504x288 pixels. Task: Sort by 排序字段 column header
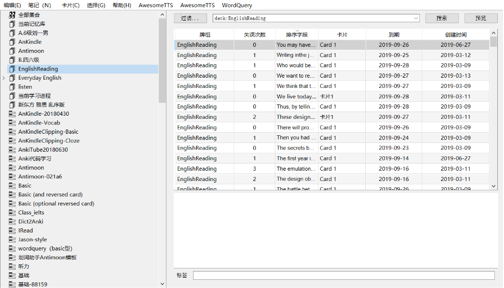point(296,35)
